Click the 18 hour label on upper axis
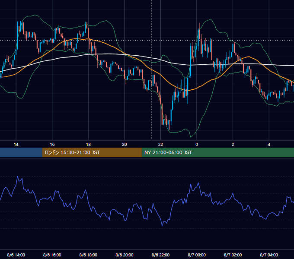 [x=88, y=145]
